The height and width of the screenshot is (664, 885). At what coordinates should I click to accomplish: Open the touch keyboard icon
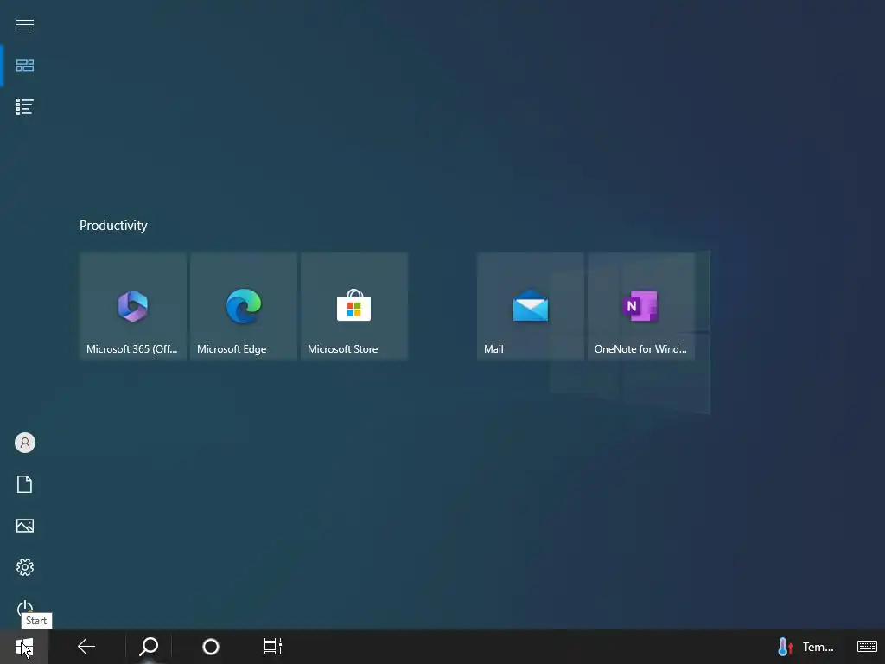(x=867, y=647)
